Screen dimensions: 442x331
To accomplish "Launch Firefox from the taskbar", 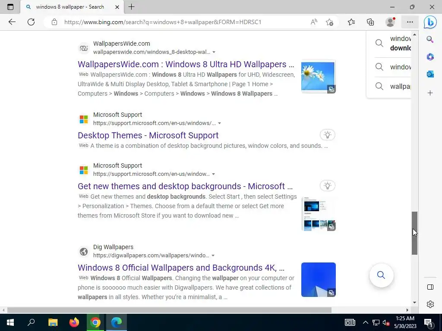I will tap(74, 322).
